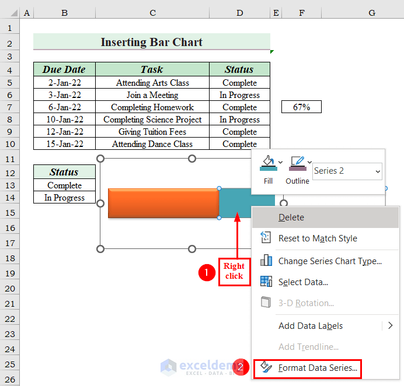
Task: Select the orange bar series in chart
Action: click(x=163, y=203)
